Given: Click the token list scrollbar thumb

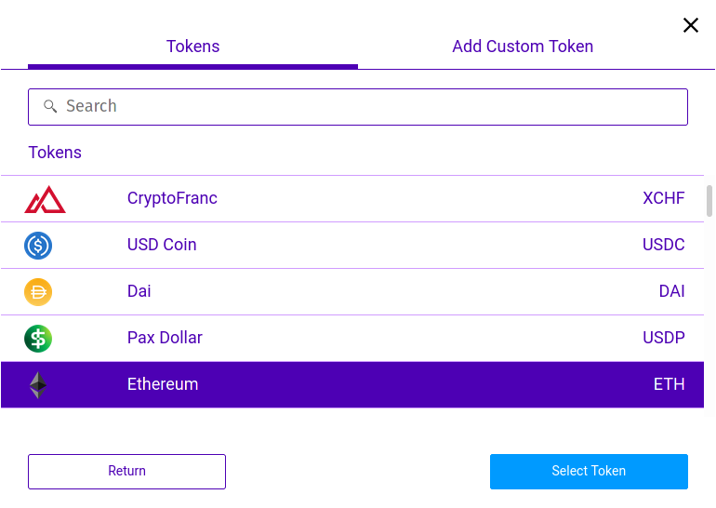Looking at the screenshot, I should click(x=709, y=201).
